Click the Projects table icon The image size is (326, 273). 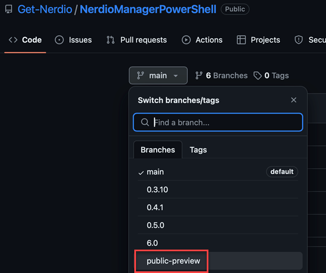241,40
